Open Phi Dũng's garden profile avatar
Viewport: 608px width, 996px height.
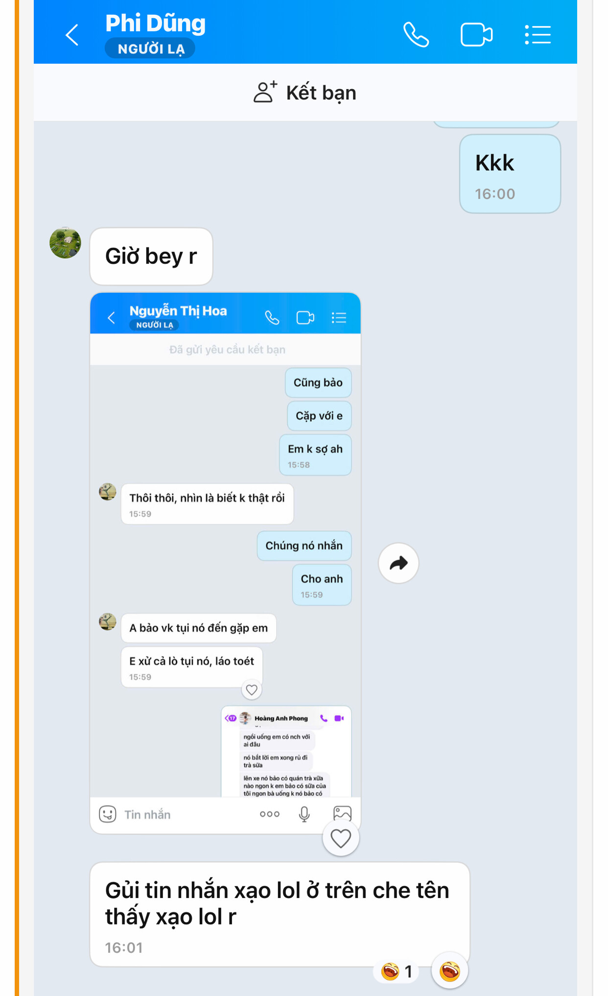point(66,242)
